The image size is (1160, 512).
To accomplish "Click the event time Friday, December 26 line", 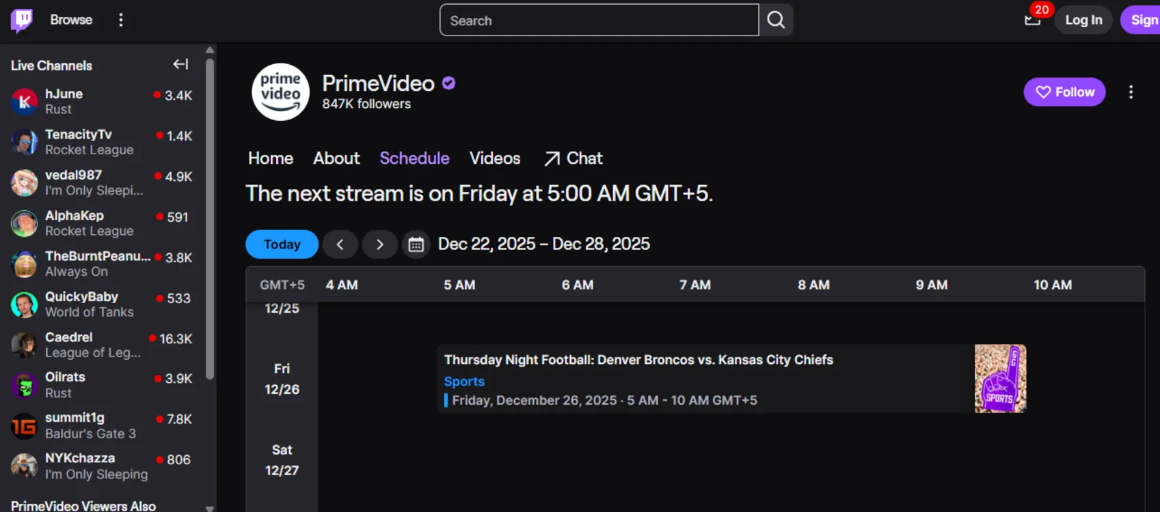I will pyautogui.click(x=604, y=400).
